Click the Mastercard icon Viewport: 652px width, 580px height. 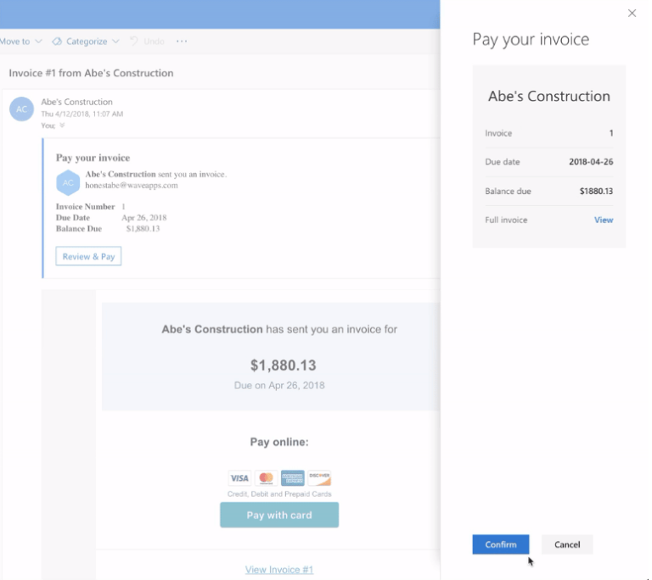(x=266, y=477)
